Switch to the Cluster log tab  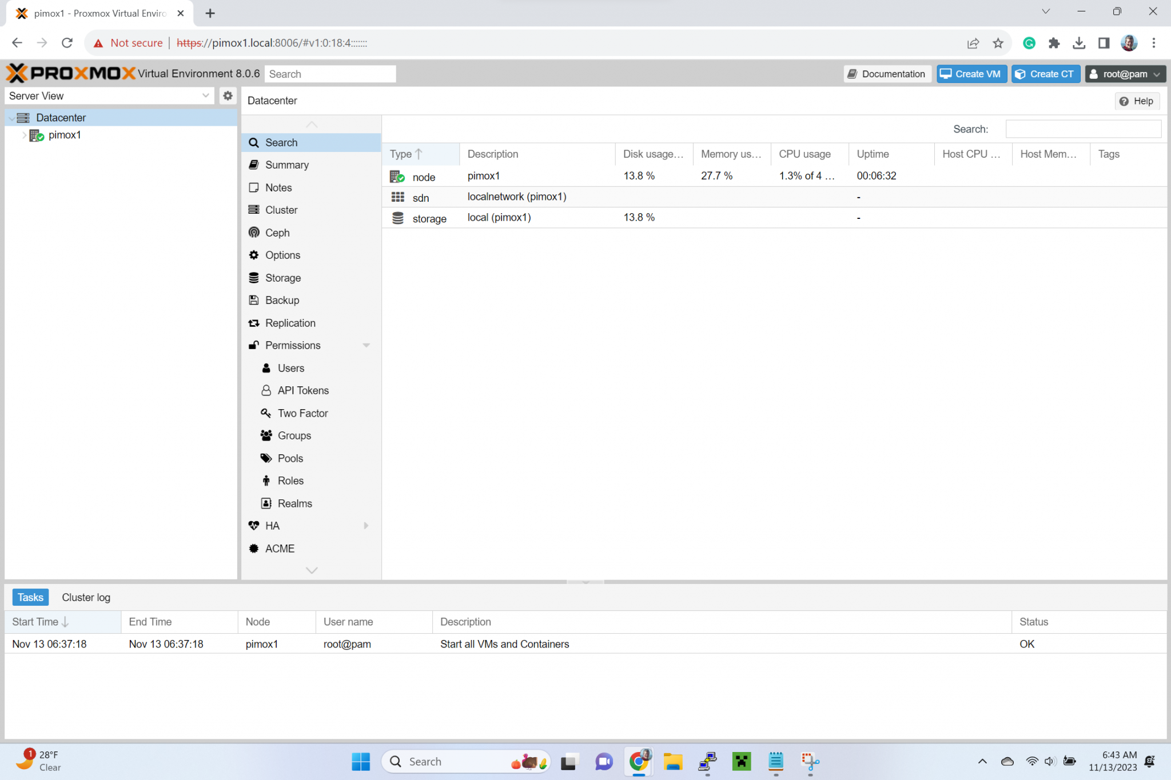[x=86, y=597]
